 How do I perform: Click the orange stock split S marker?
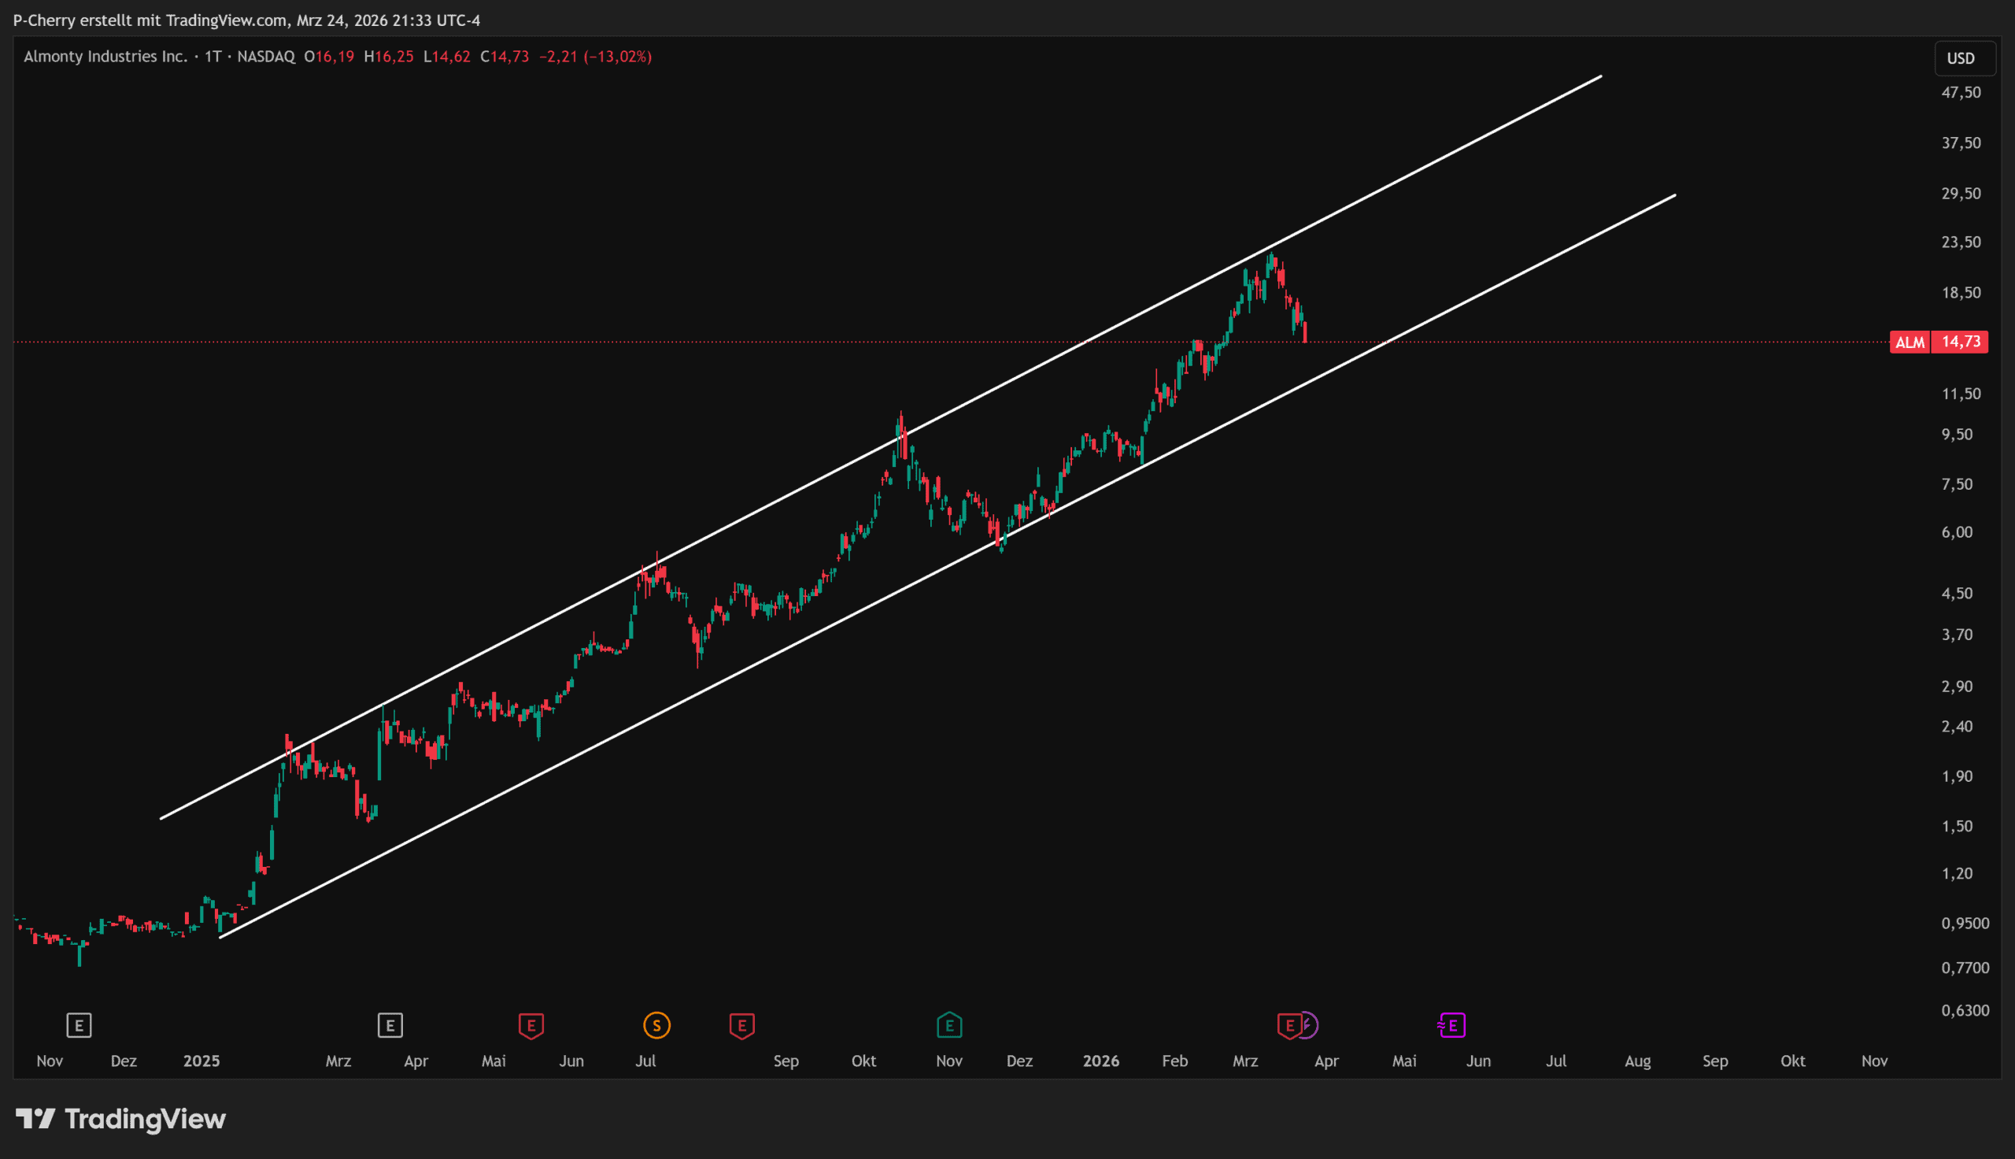(x=656, y=1025)
